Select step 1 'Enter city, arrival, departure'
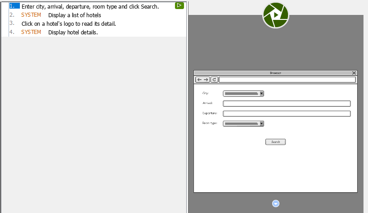368x213 pixels. [90, 7]
